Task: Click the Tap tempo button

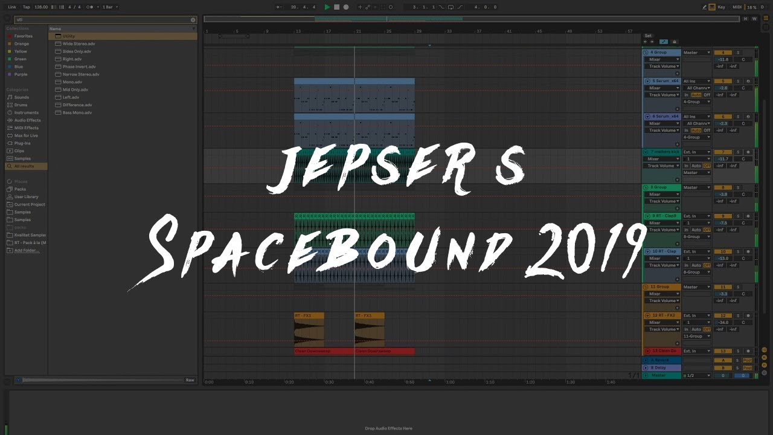Action: pos(26,7)
